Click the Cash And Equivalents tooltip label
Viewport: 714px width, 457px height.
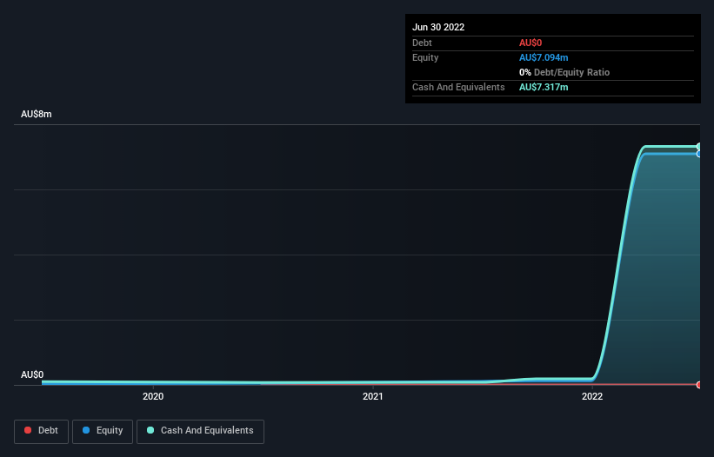coord(458,87)
